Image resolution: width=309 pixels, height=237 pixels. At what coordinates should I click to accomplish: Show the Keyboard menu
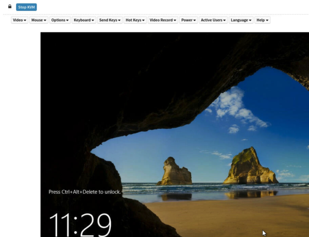83,20
